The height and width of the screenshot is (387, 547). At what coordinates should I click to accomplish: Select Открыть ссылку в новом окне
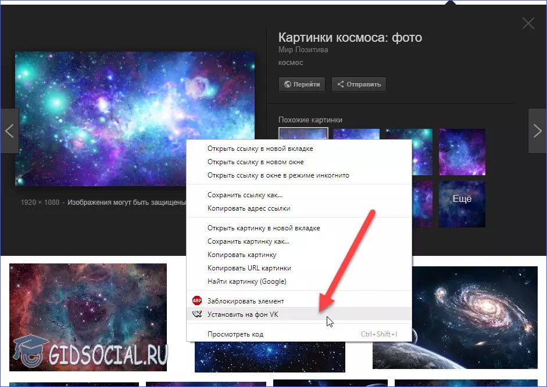pos(255,162)
